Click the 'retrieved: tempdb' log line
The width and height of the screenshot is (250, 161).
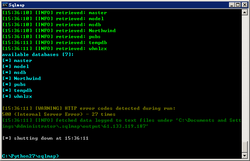pyautogui.click(x=55, y=43)
